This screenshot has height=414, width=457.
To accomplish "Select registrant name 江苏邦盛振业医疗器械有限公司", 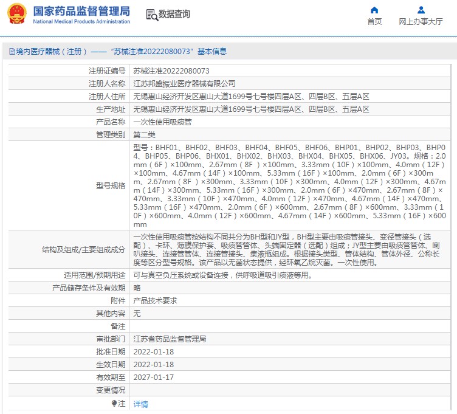I will (184, 84).
